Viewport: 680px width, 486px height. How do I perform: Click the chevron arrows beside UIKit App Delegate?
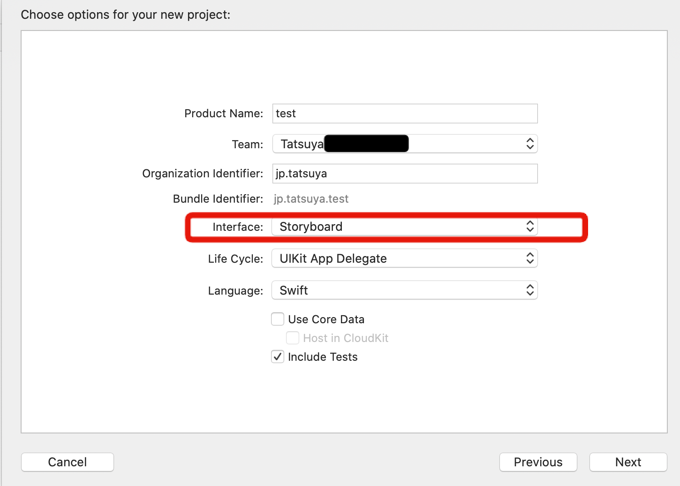(x=530, y=258)
